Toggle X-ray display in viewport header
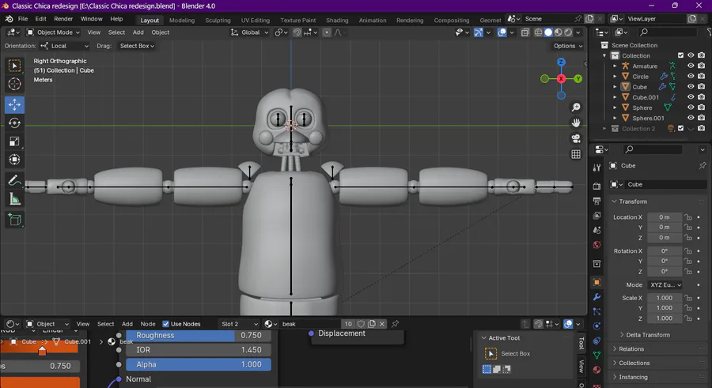 (x=525, y=32)
